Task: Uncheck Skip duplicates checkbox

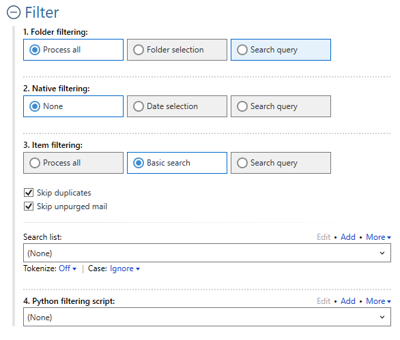Action: (29, 193)
